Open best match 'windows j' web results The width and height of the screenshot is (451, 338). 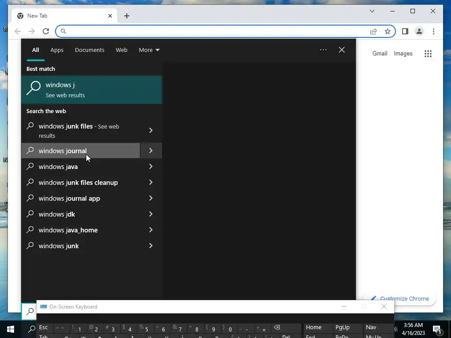pos(92,90)
